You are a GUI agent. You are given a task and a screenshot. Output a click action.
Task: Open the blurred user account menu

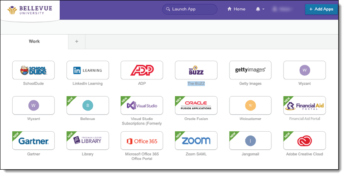pos(282,9)
